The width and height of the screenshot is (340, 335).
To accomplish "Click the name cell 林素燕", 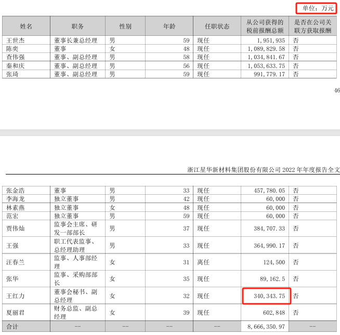I will 15,208.
